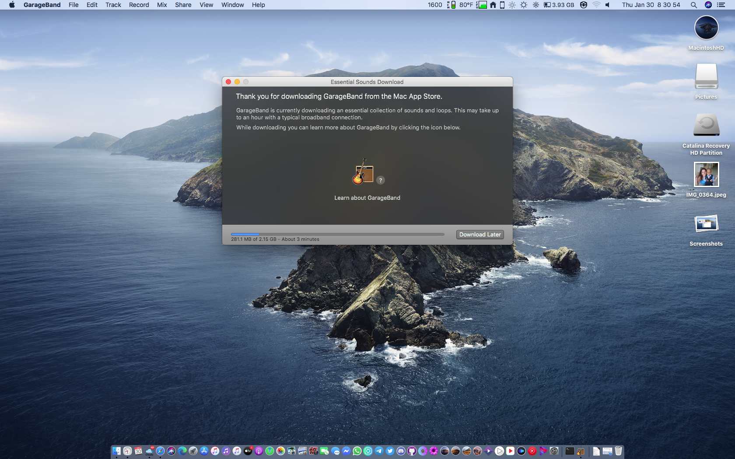Open Facebook Messenger from the Dock
The width and height of the screenshot is (735, 459).
pyautogui.click(x=346, y=451)
